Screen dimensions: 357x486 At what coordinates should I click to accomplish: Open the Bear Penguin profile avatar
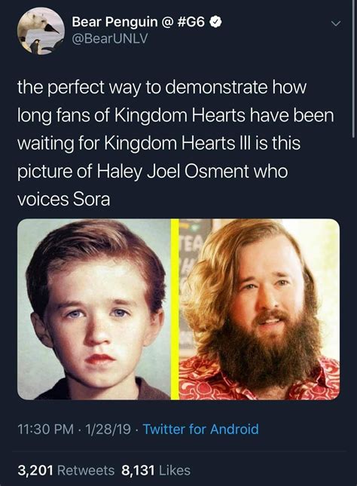tap(41, 31)
